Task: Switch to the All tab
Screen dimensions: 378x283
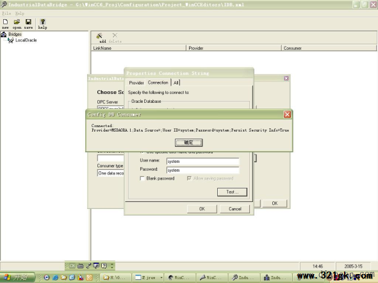Action: click(x=176, y=82)
